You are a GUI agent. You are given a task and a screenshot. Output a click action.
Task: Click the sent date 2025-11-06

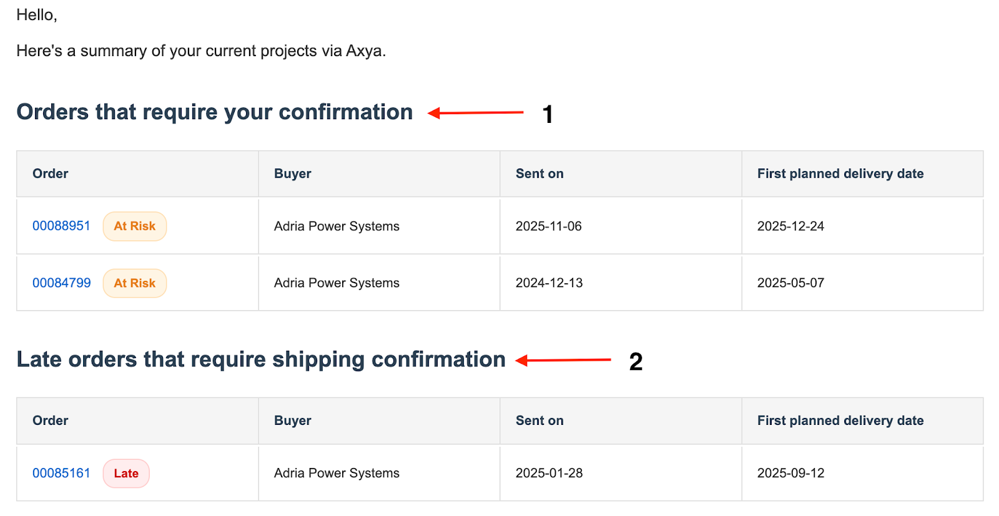pos(548,226)
